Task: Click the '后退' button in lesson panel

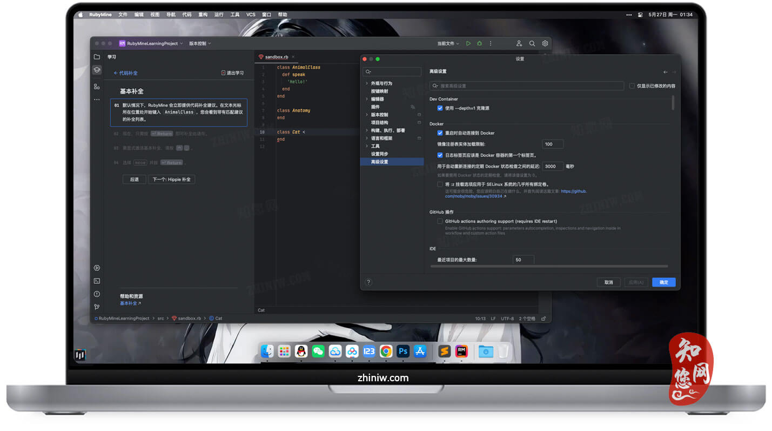Action: click(x=134, y=179)
